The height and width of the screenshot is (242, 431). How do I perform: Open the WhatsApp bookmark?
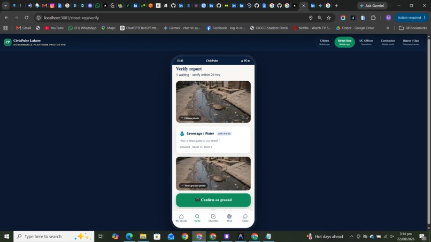coord(82,28)
